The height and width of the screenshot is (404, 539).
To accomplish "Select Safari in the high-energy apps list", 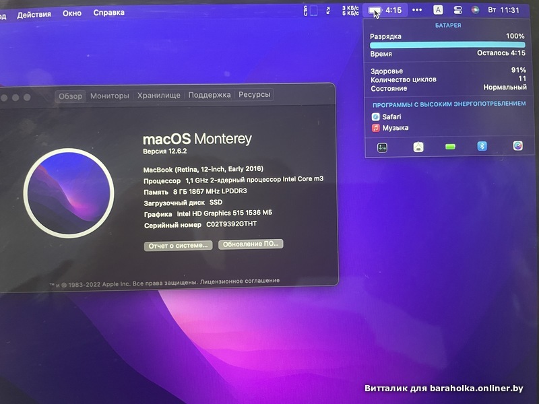I will (386, 116).
